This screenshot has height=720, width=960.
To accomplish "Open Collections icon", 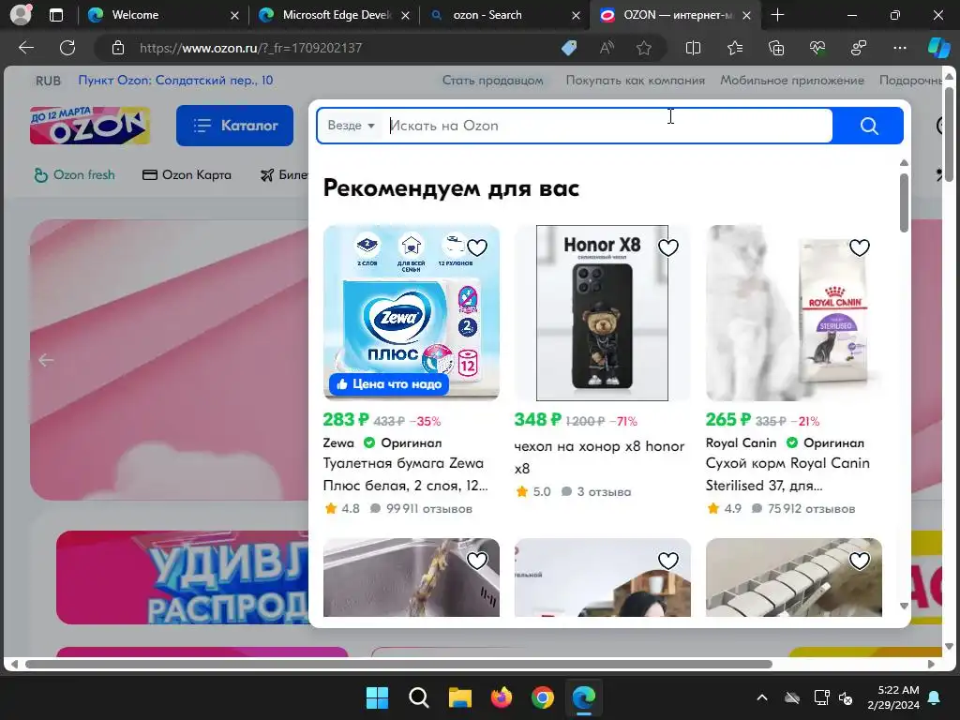I will [775, 48].
